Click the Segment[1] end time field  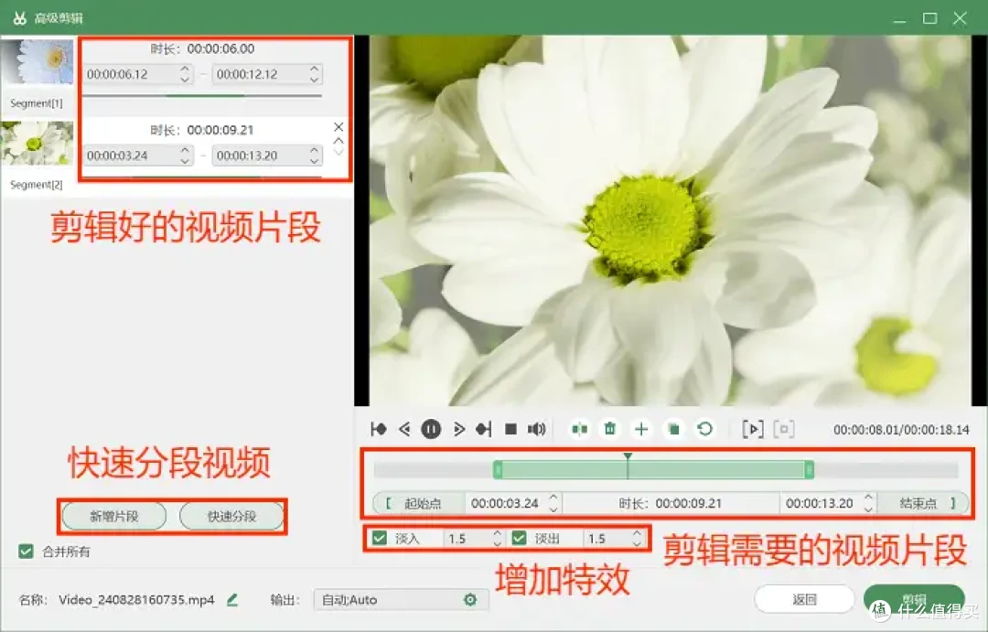pos(267,74)
